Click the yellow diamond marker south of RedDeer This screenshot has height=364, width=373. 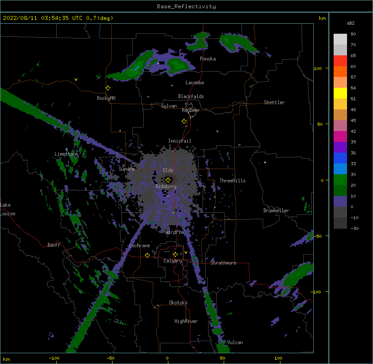[x=184, y=121]
